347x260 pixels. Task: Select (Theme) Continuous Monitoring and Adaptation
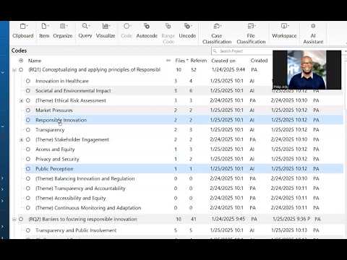point(88,208)
